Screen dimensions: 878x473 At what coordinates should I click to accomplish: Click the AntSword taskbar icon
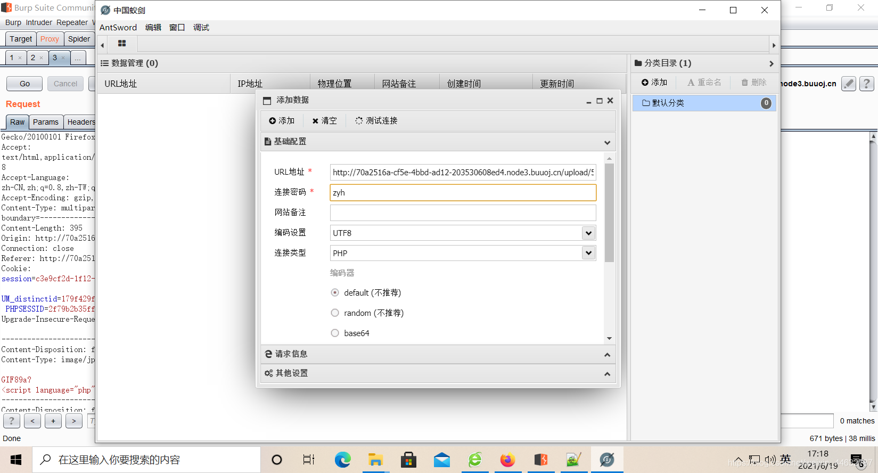pyautogui.click(x=606, y=460)
